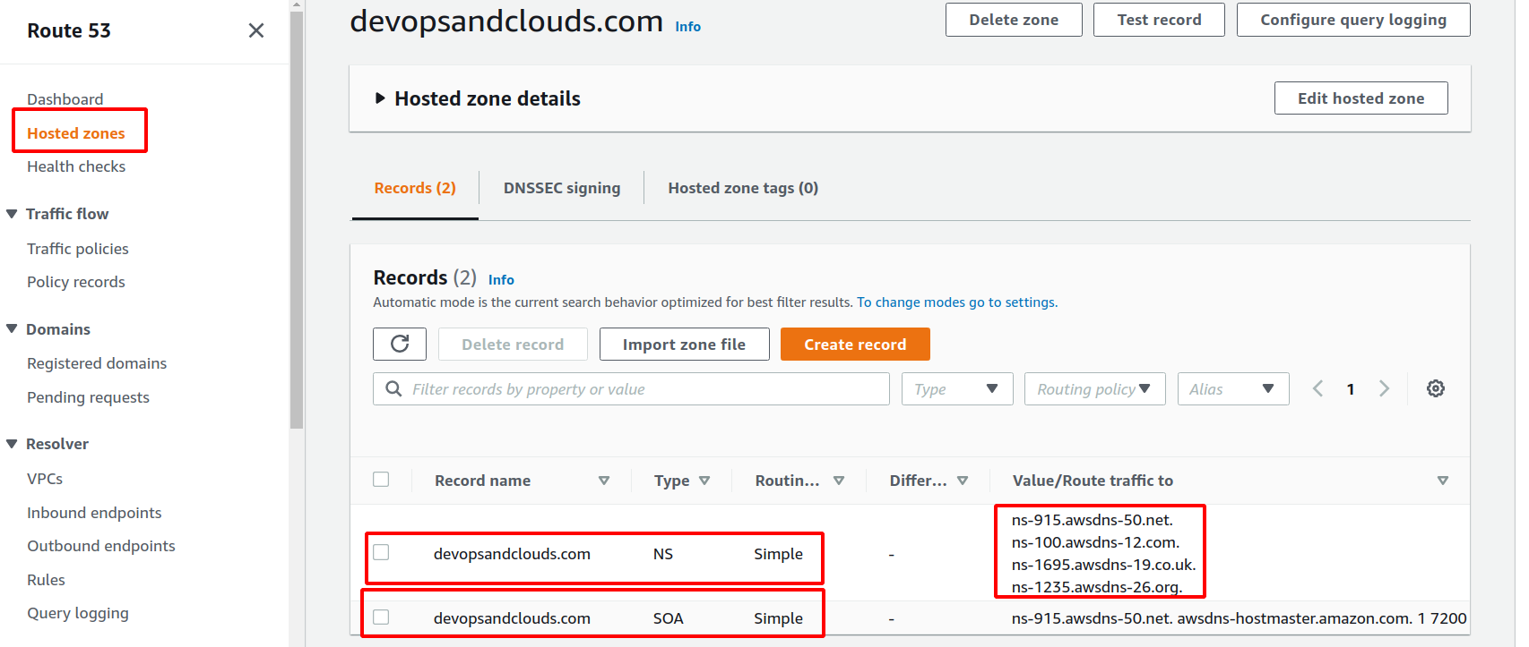Click the Create record button
This screenshot has width=1529, height=647.
[x=854, y=345]
